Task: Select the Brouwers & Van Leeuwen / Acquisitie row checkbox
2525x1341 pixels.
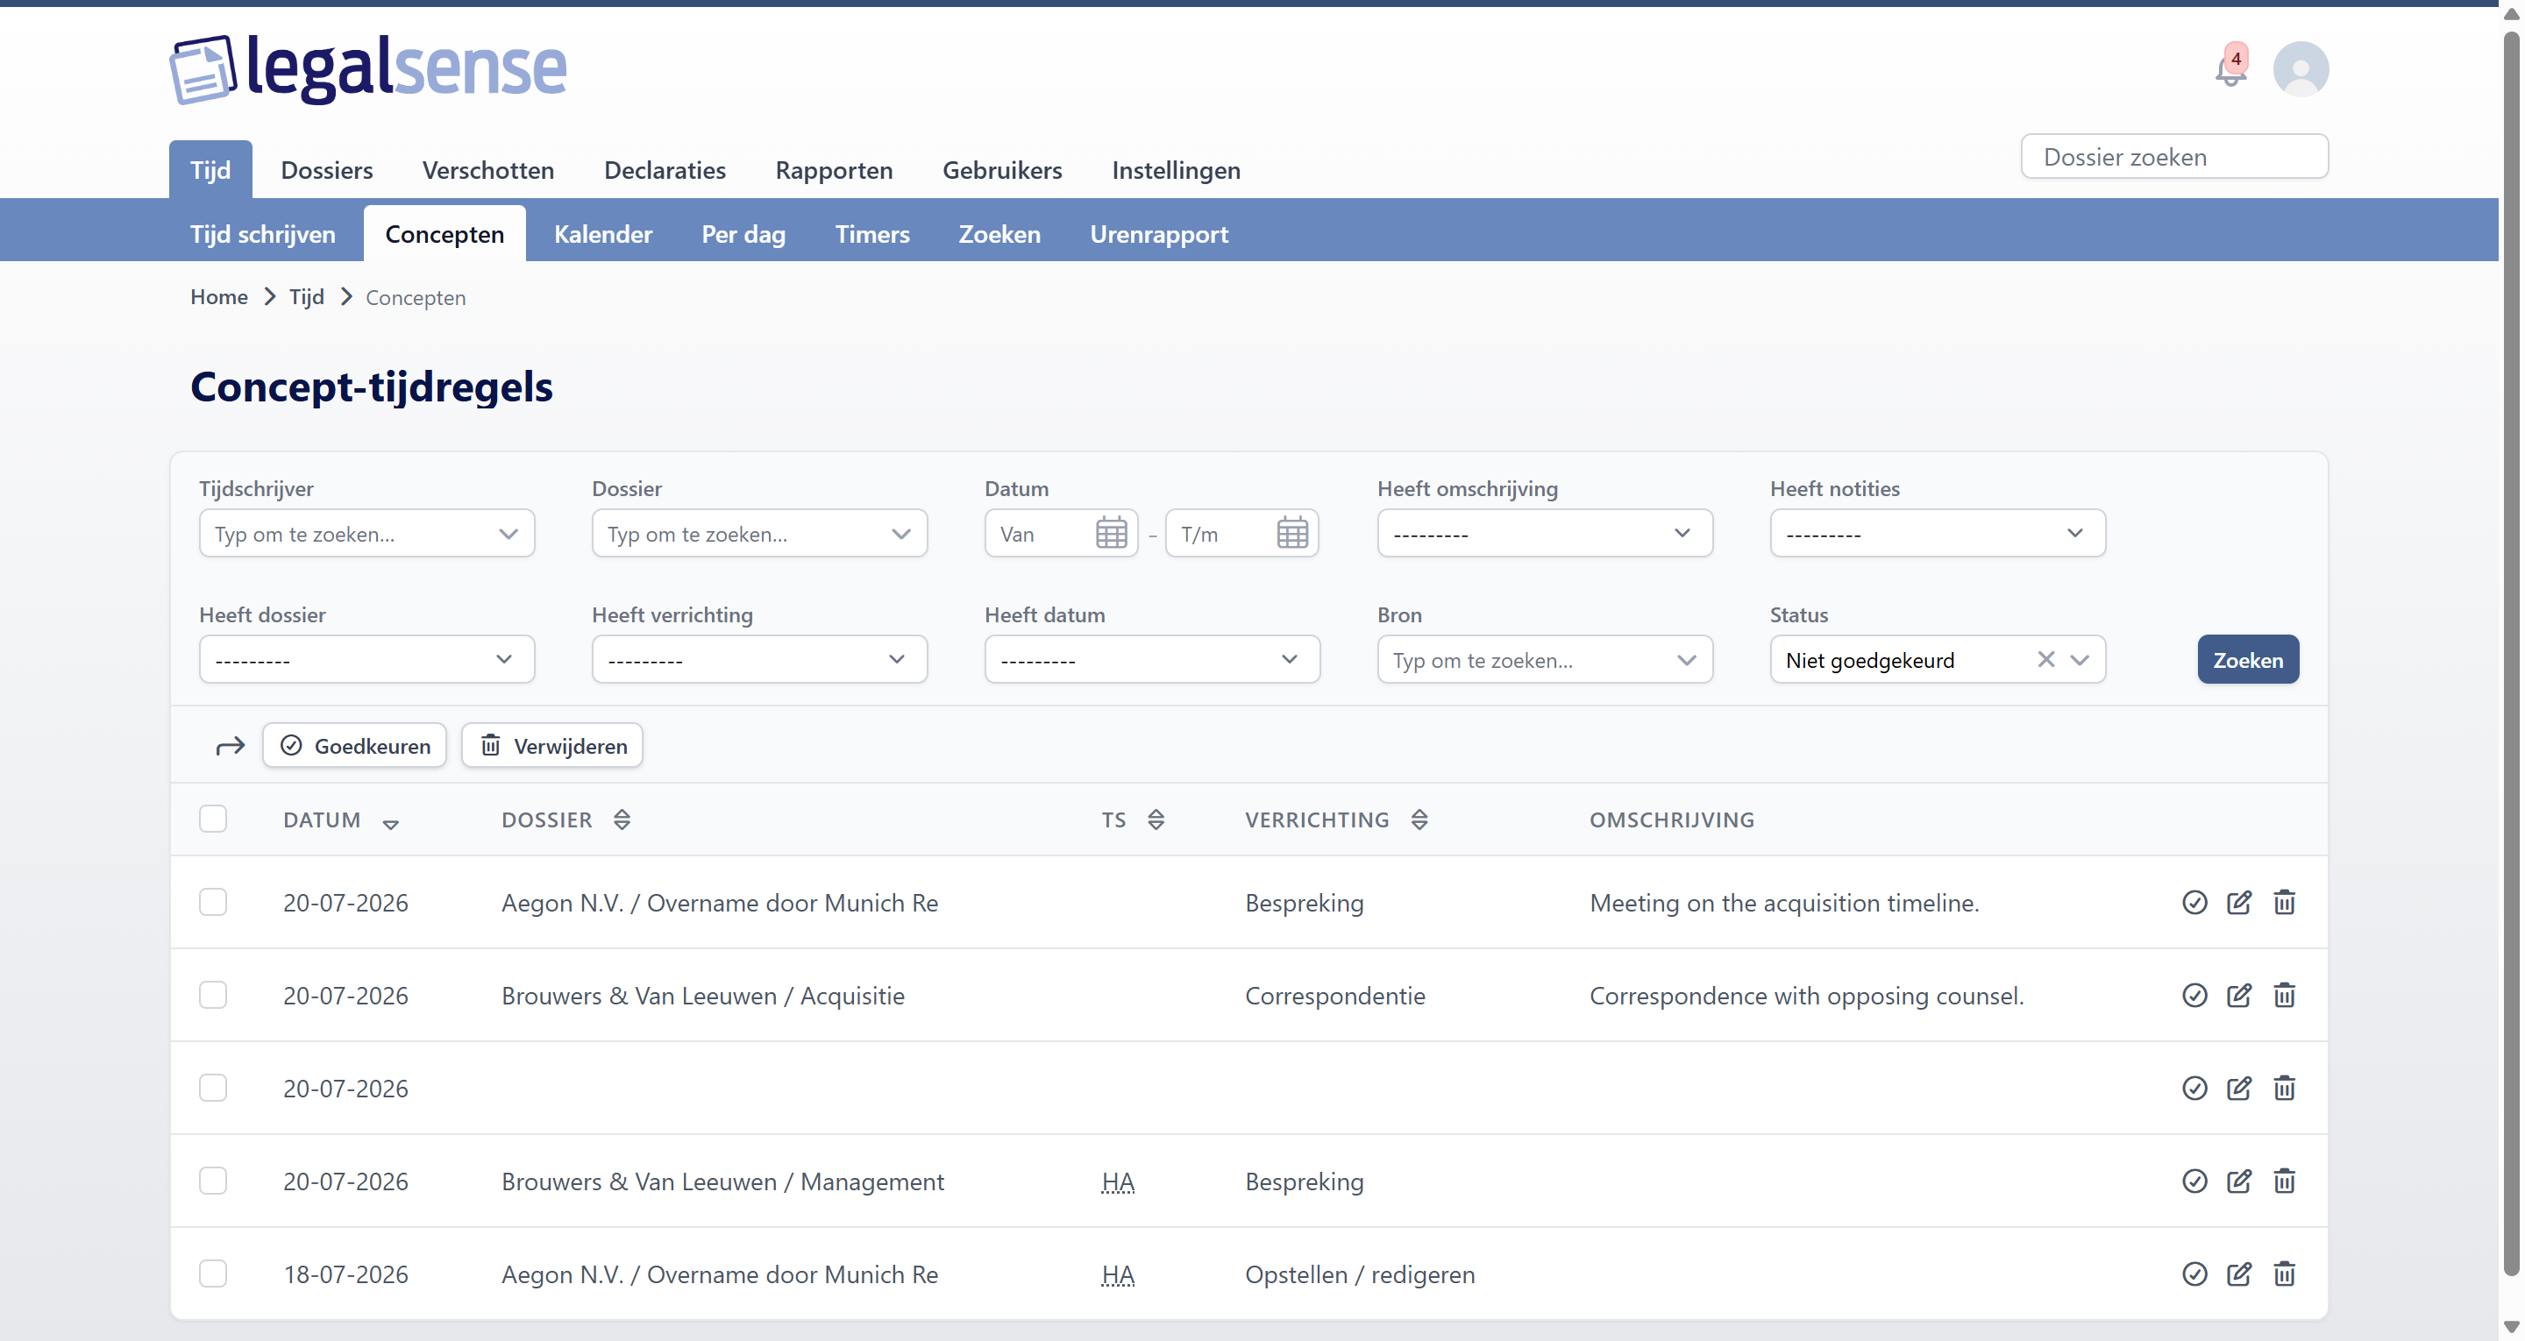Action: point(213,995)
